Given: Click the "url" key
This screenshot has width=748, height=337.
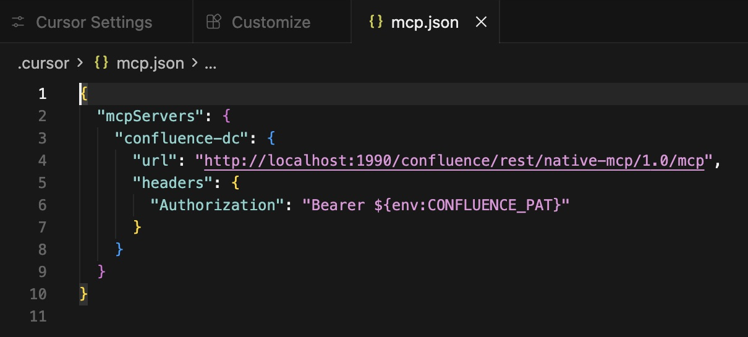Looking at the screenshot, I should (x=156, y=160).
